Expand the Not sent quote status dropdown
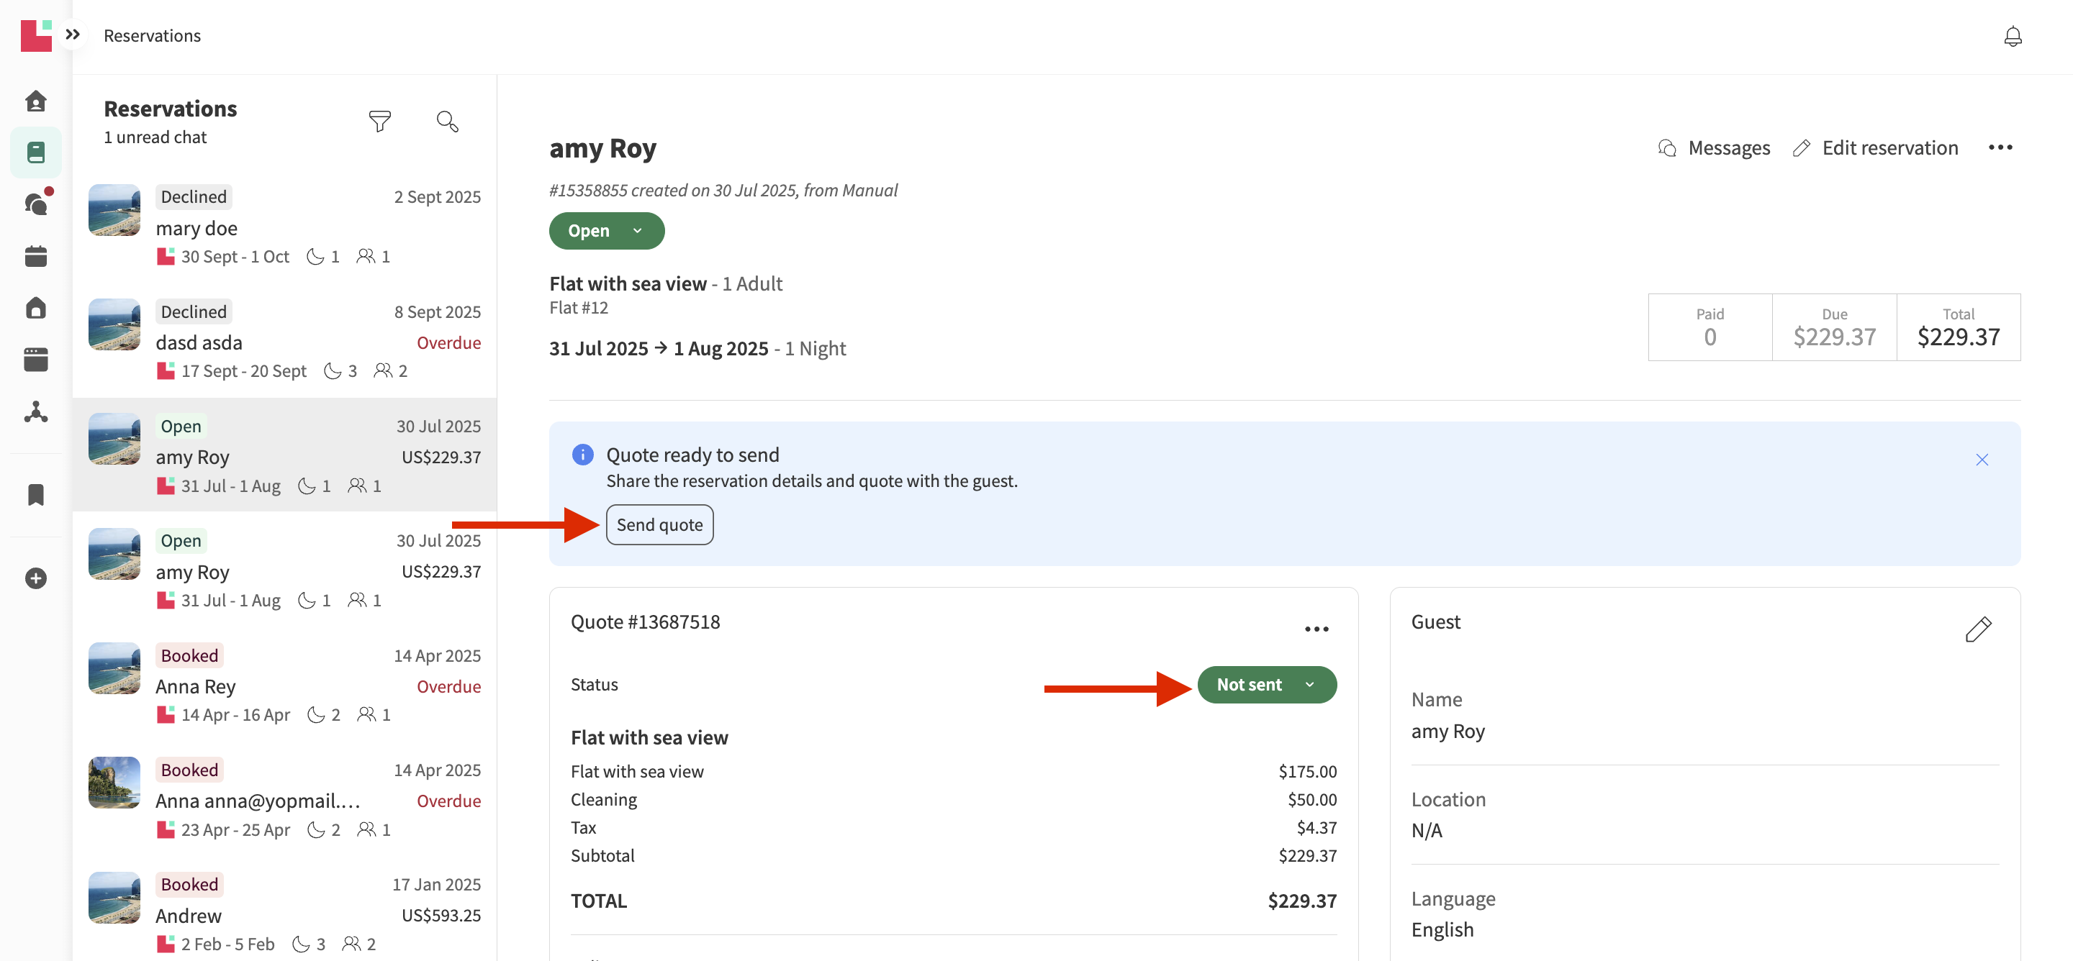Screen dimensions: 2073x961 (x=1266, y=684)
